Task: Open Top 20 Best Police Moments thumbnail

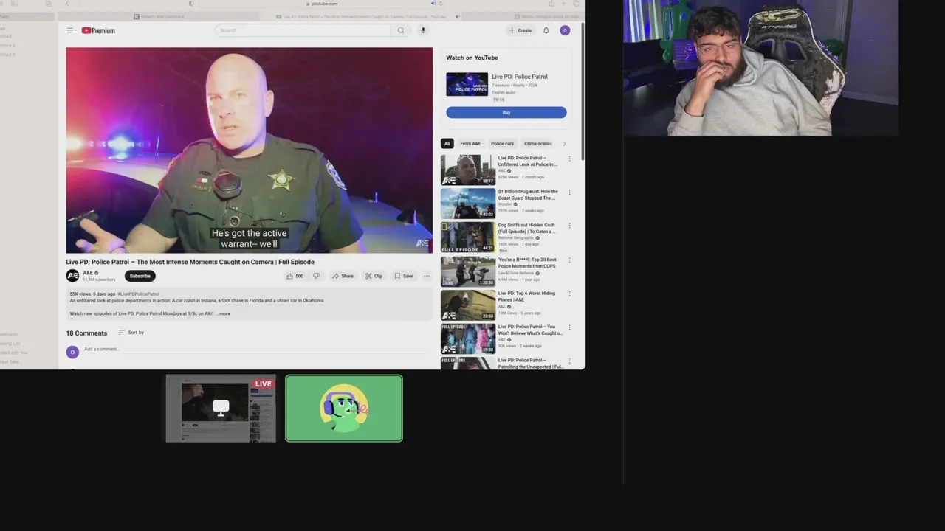Action: click(468, 271)
